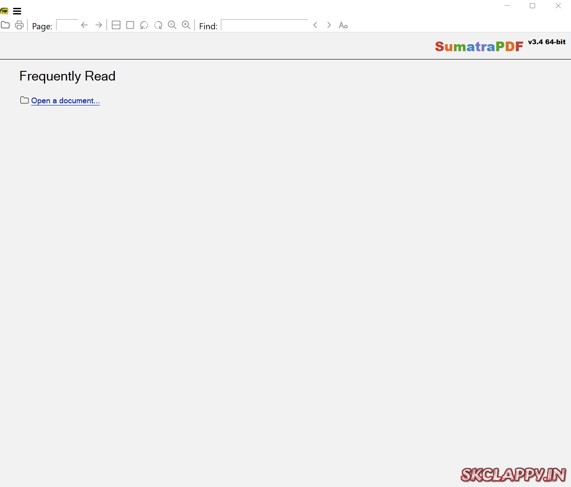Screen dimensions: 571x487
Task: Click the print toolbar icon
Action: pos(19,25)
